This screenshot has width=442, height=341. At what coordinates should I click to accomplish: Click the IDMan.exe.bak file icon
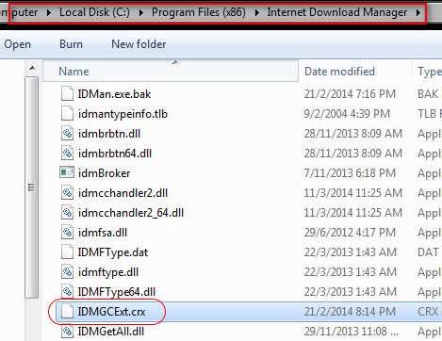(67, 93)
